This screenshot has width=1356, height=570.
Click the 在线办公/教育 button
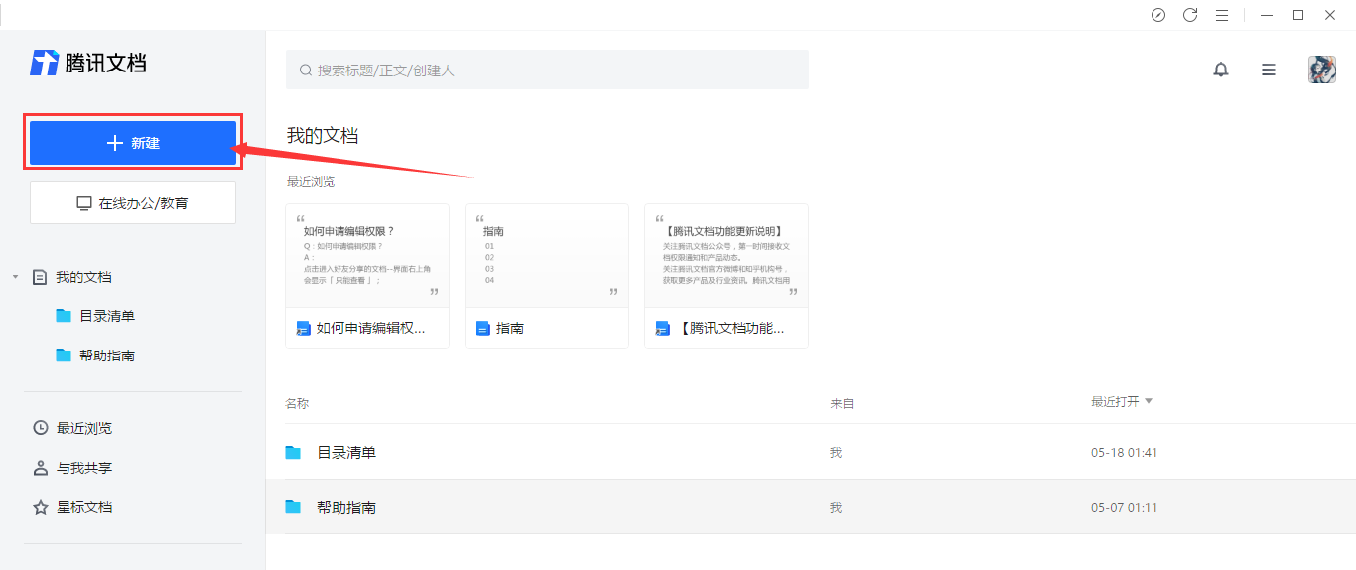pyautogui.click(x=133, y=203)
